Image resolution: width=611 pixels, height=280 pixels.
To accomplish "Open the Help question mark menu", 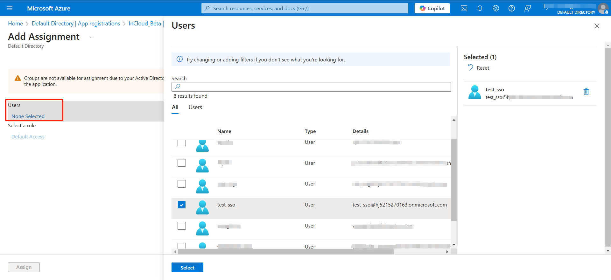I will point(512,8).
